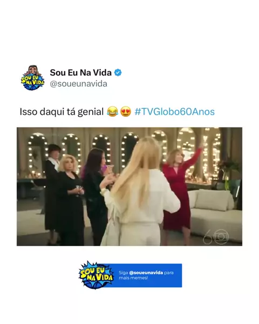Click the blonde woman in white outfit
This screenshot has width=259, height=324.
[139, 191]
